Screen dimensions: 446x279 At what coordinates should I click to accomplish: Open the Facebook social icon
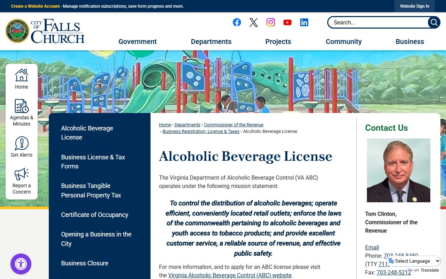click(237, 22)
